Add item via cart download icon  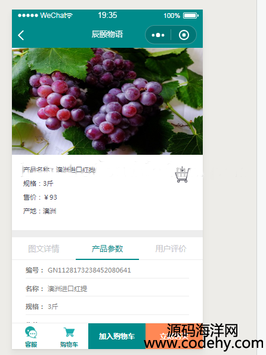[182, 175]
